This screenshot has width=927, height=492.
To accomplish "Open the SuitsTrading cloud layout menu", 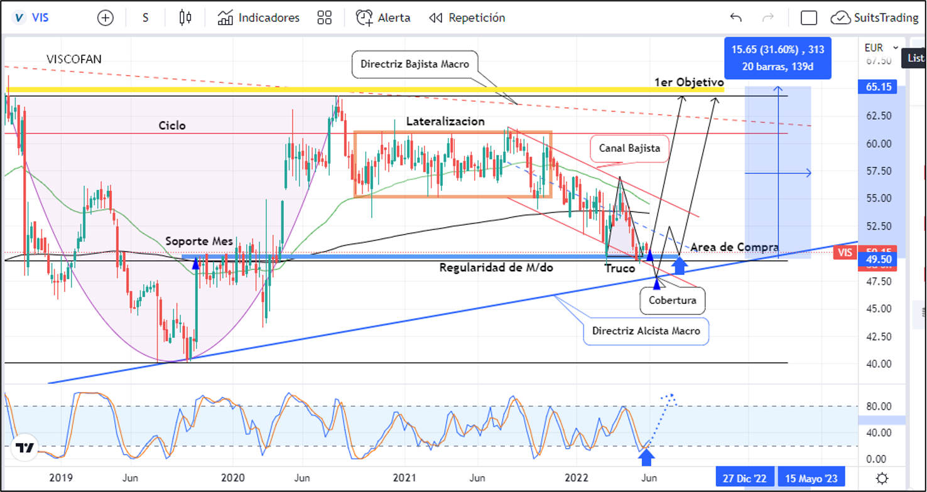I will [874, 18].
